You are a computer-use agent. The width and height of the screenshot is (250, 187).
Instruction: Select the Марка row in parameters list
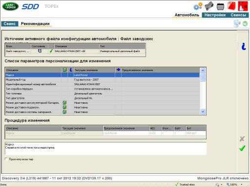coord(102,75)
